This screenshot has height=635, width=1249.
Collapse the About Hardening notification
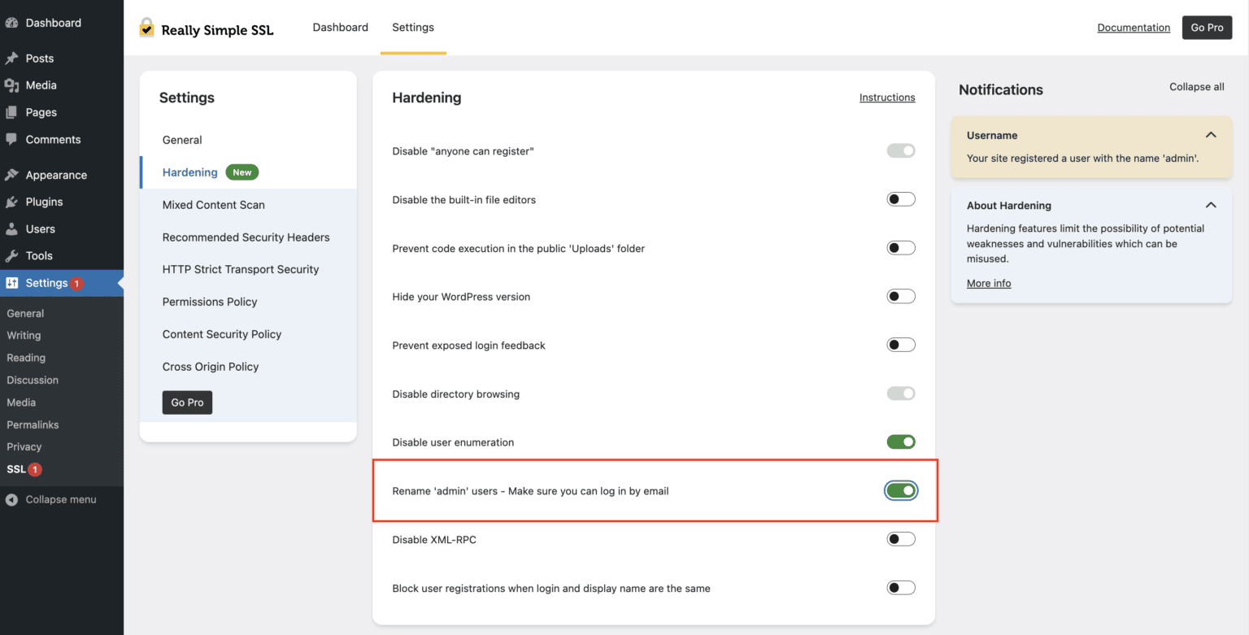click(1211, 205)
